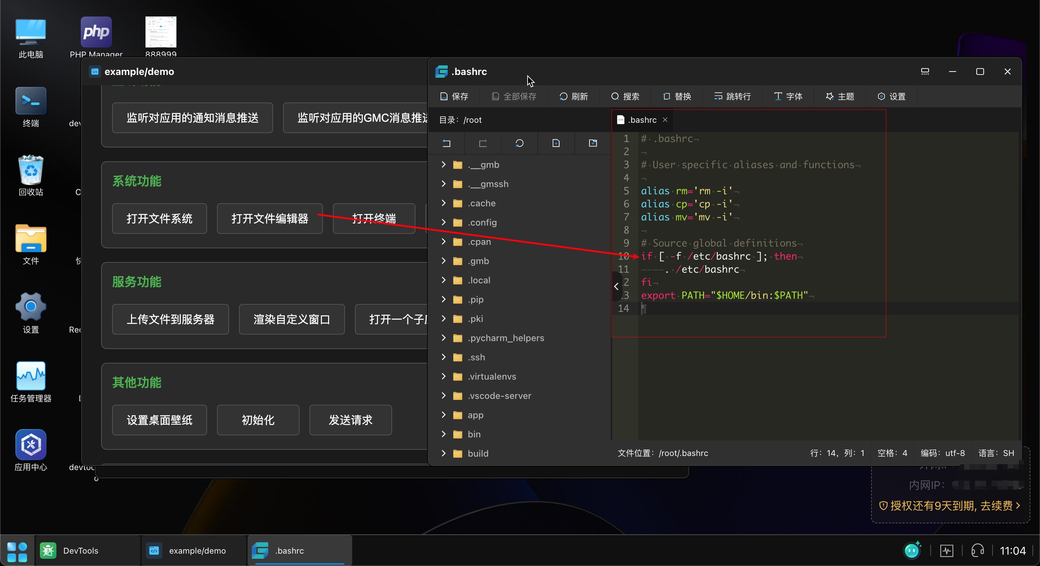Click the activity monitor icon in system tray

click(x=946, y=551)
